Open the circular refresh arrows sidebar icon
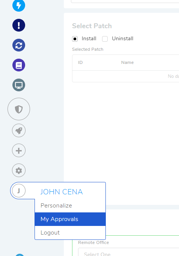The image size is (179, 256). click(x=19, y=45)
